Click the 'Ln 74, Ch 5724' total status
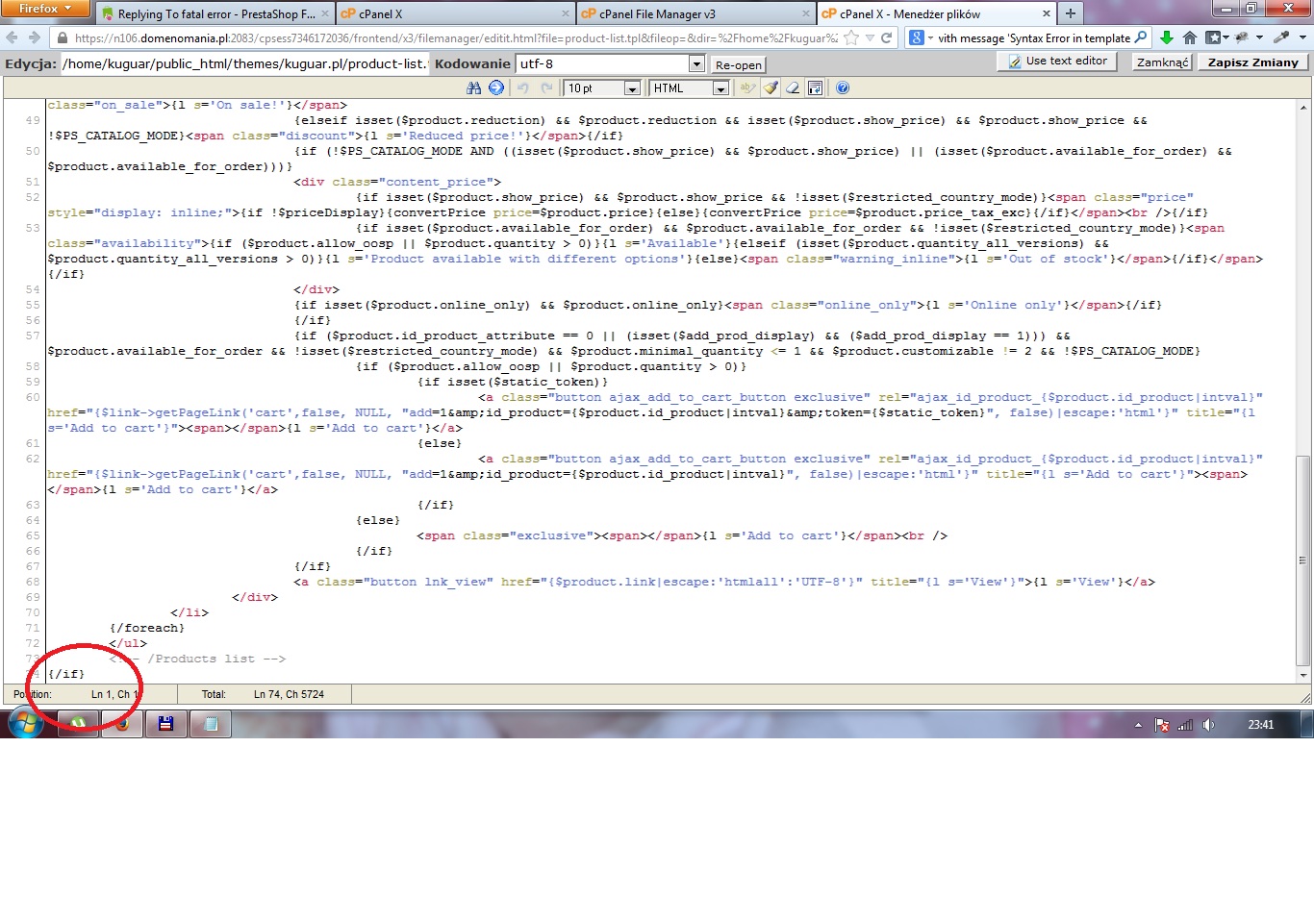Screen dimensions: 1314x921 click(x=289, y=694)
